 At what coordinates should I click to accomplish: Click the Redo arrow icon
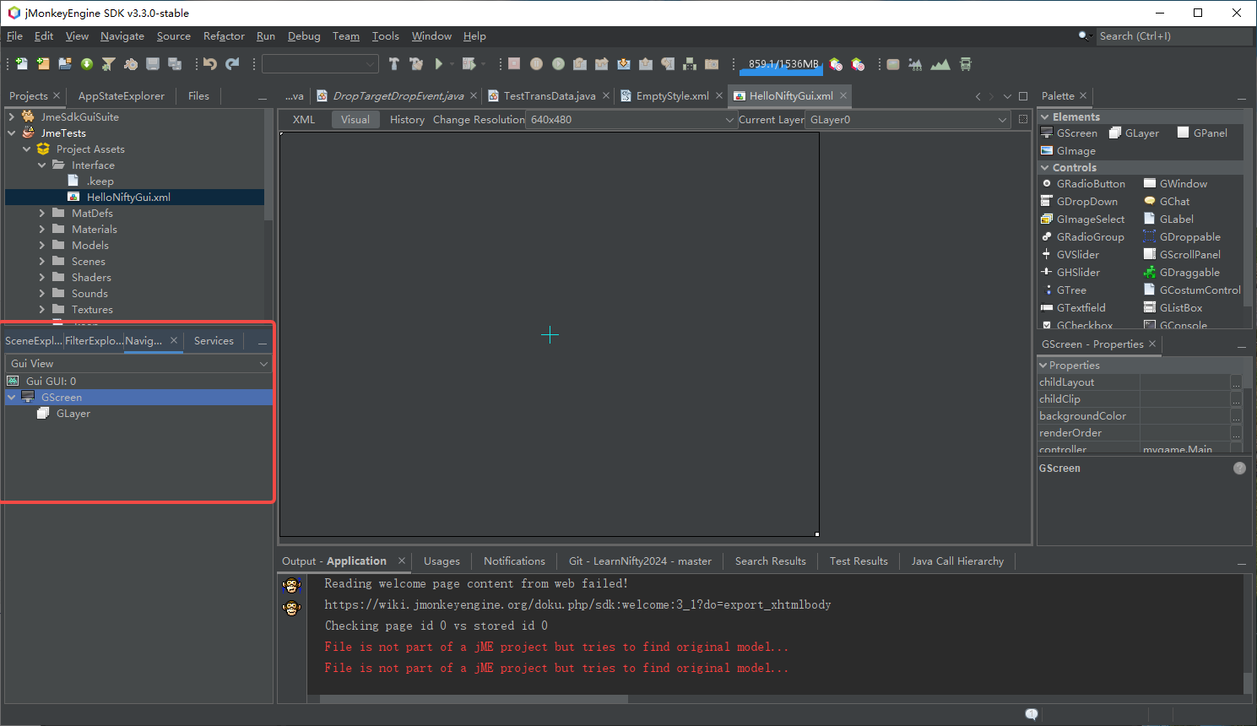click(x=232, y=64)
